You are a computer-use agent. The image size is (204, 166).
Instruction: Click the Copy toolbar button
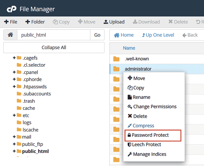click(x=61, y=22)
